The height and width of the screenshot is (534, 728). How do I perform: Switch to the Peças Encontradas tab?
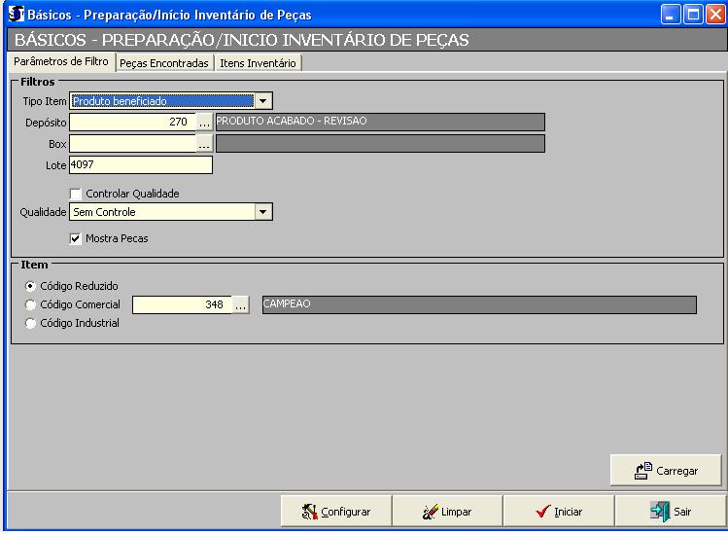point(164,63)
